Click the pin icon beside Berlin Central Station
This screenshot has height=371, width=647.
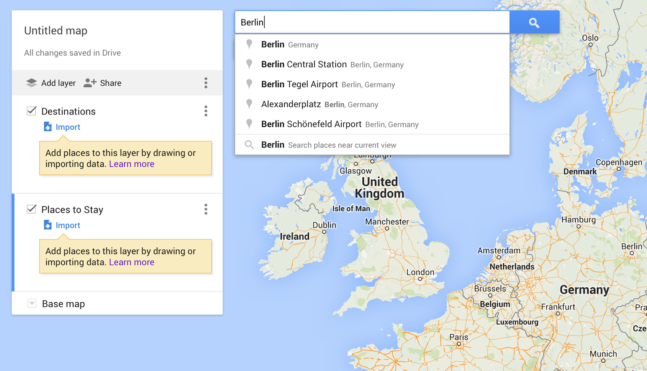tap(249, 64)
